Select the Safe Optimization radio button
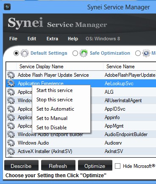 point(75,53)
